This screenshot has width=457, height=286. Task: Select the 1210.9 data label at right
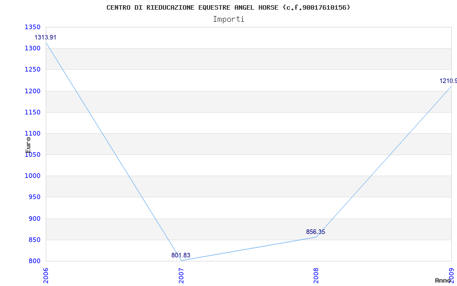pyautogui.click(x=448, y=81)
